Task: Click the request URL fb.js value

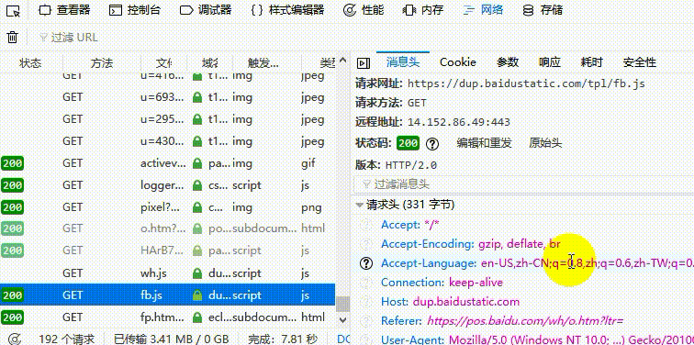Action: (526, 83)
